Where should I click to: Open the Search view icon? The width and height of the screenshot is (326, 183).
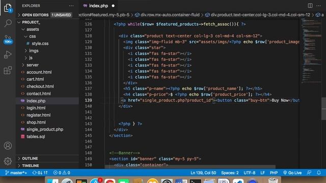tap(8, 23)
